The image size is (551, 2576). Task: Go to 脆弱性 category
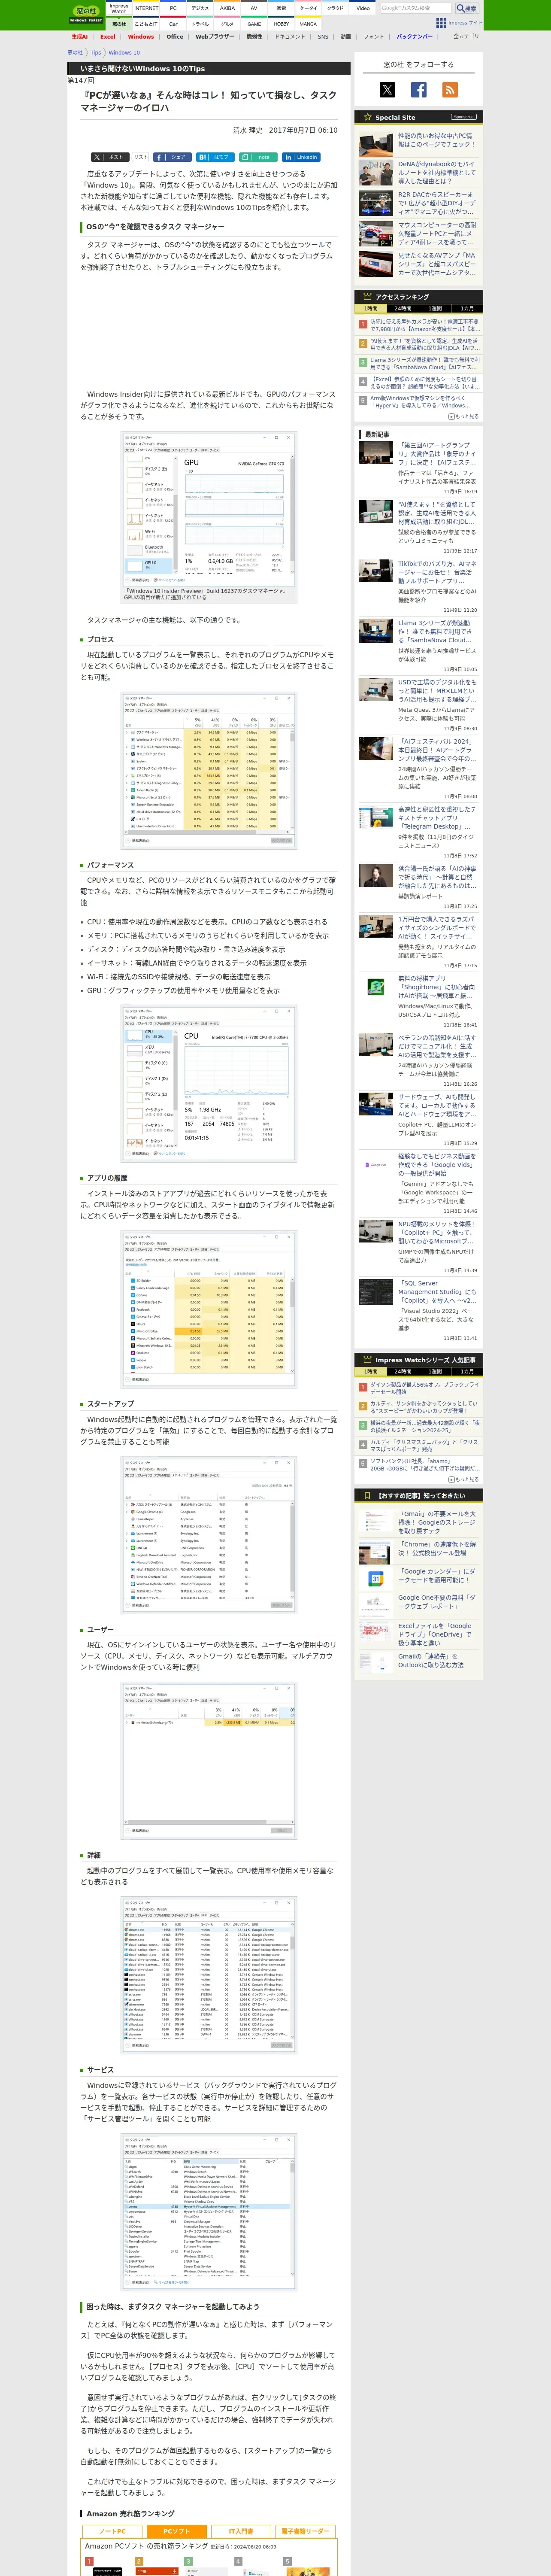tap(254, 36)
